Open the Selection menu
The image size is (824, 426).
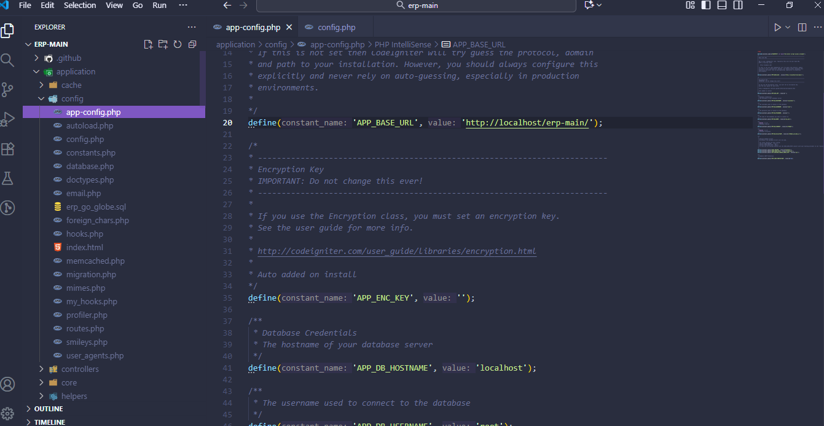tap(80, 5)
